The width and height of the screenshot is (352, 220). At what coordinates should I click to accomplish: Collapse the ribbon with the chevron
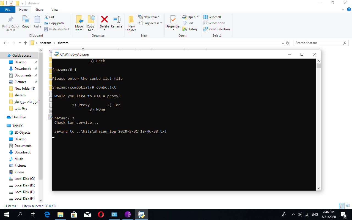tap(342, 10)
